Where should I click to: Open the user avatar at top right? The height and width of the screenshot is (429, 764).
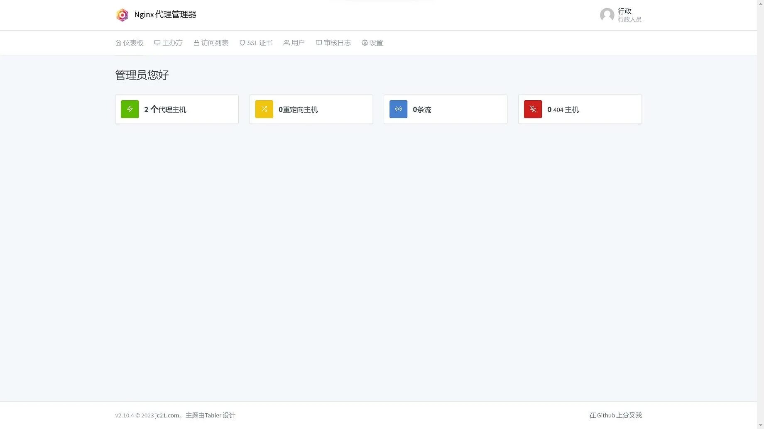coord(607,15)
